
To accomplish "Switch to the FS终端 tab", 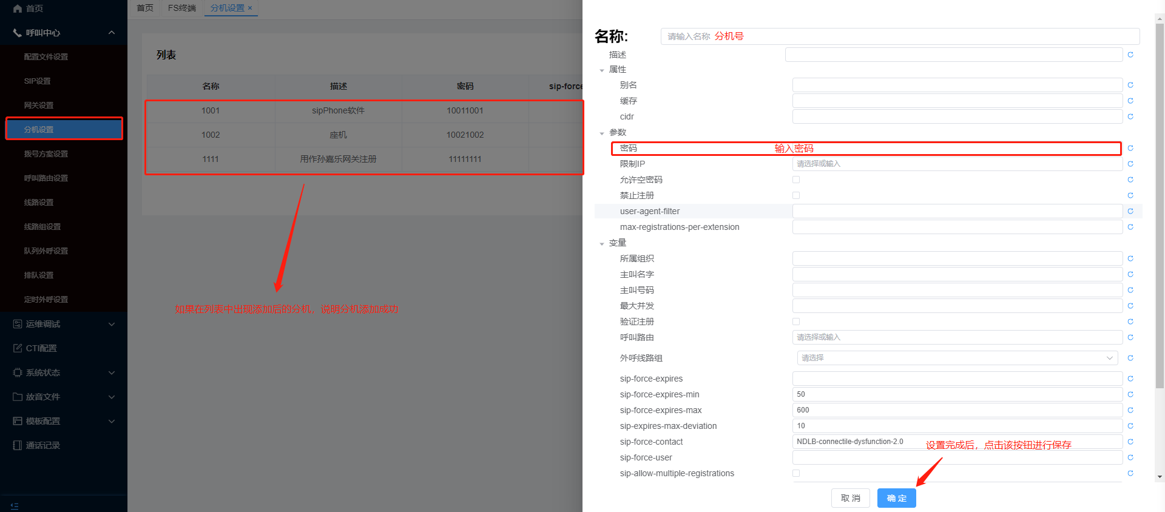I will 181,8.
